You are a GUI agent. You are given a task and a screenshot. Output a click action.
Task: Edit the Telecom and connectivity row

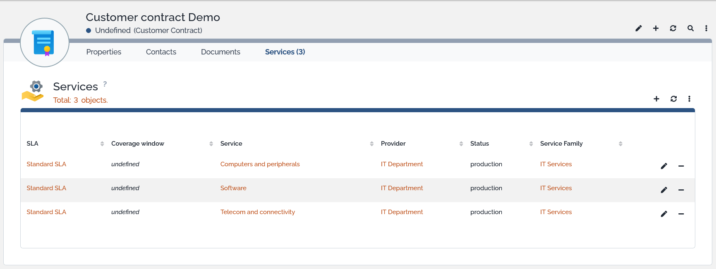tap(664, 214)
